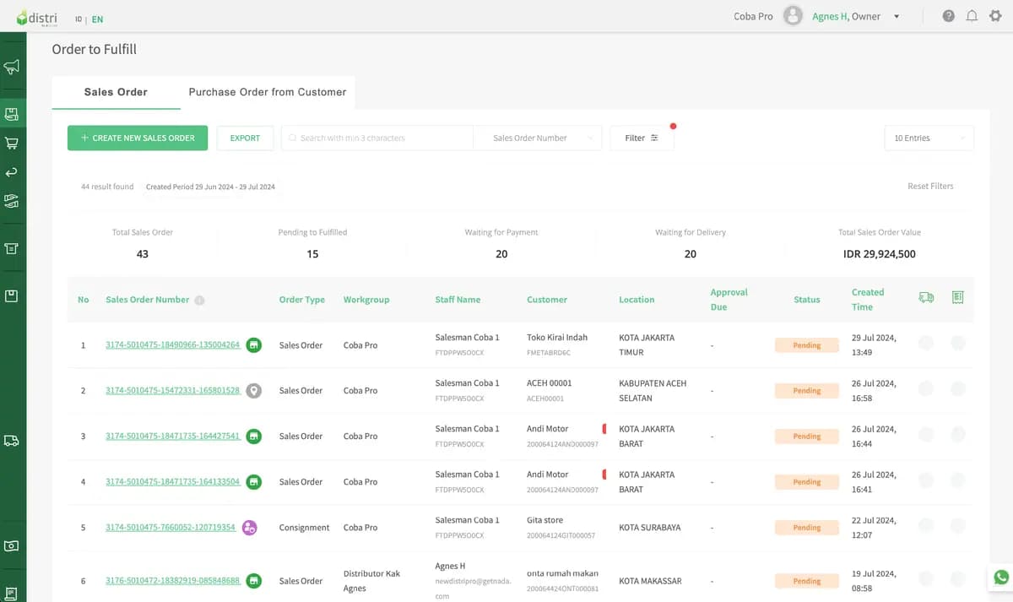Open the Filter options
This screenshot has width=1013, height=602.
[642, 138]
